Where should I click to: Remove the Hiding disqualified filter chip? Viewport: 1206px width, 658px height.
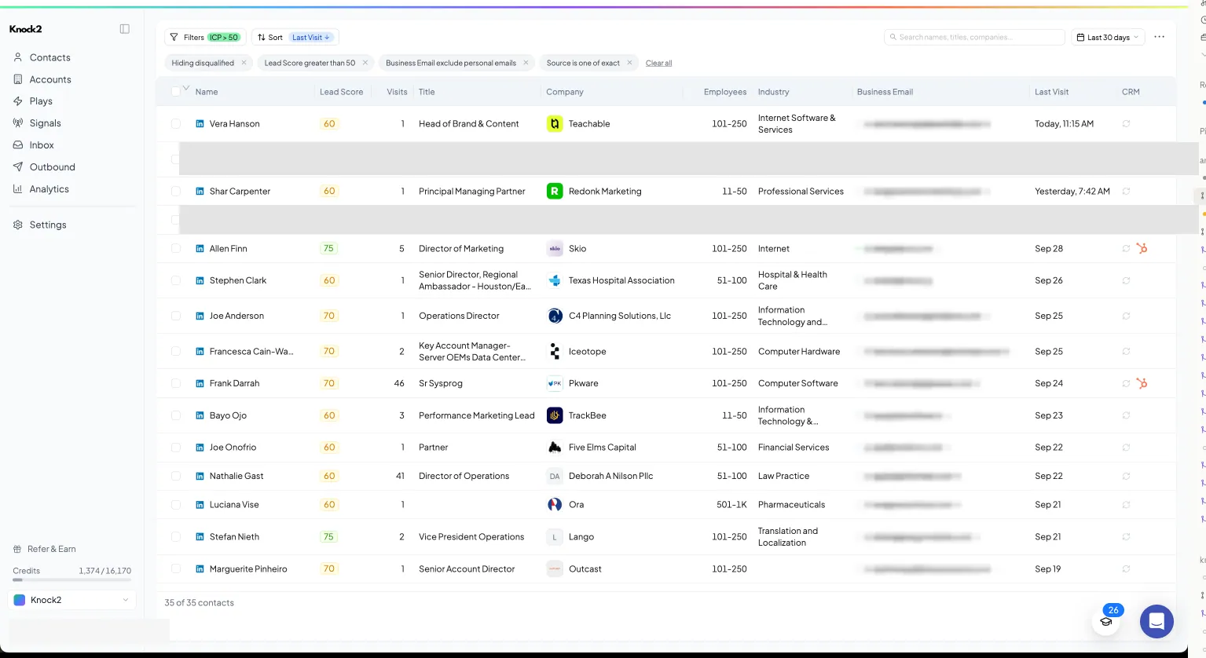click(244, 63)
